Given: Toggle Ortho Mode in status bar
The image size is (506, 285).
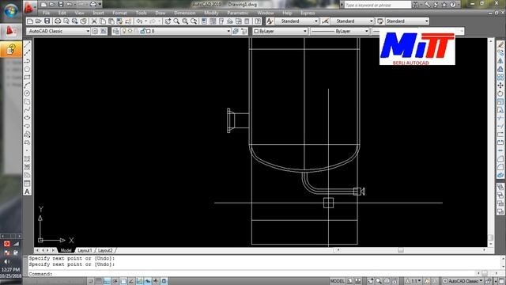Looking at the screenshot, I should (x=107, y=281).
